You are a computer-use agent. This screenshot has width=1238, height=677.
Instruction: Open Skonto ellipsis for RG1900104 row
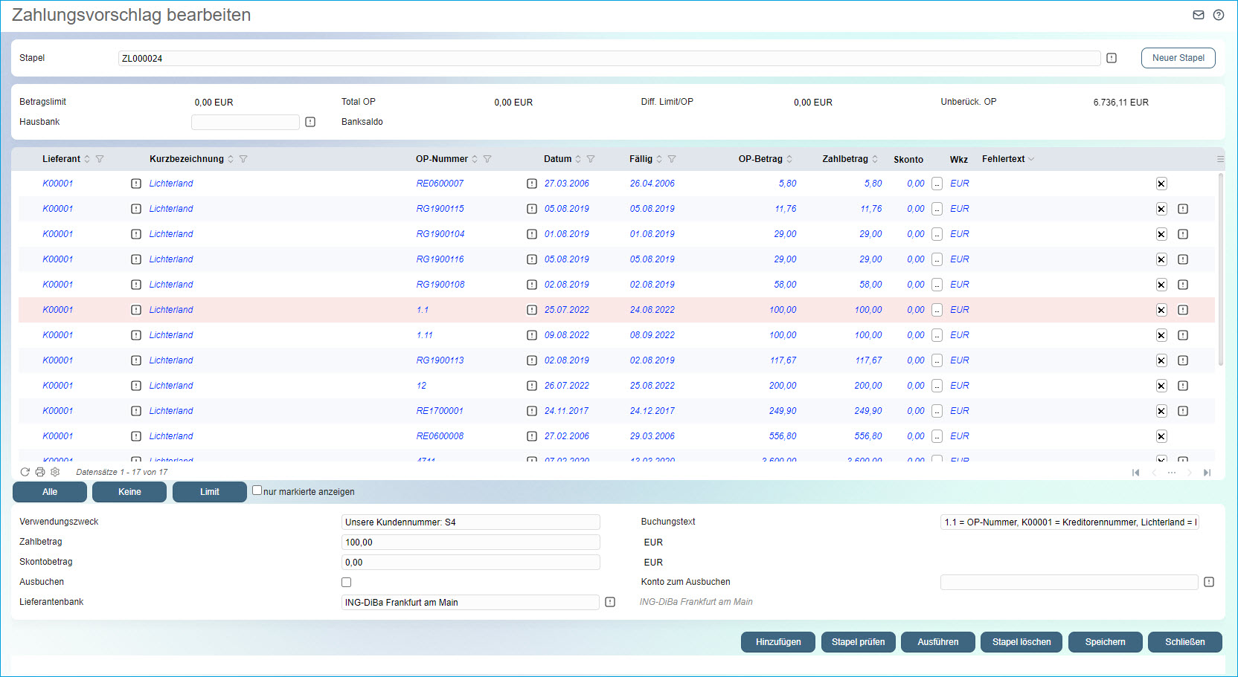click(x=937, y=234)
